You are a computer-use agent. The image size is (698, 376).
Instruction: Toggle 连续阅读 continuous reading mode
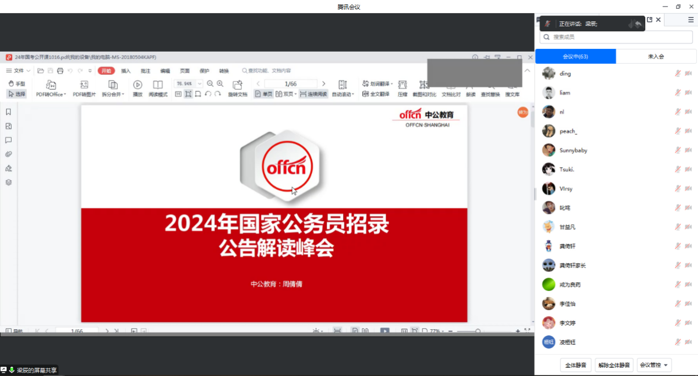314,94
